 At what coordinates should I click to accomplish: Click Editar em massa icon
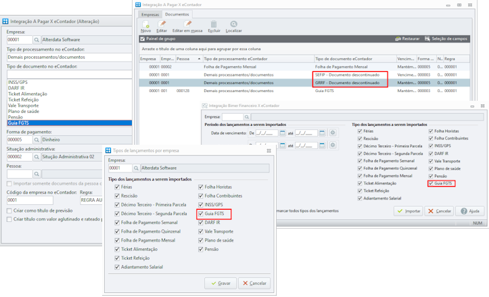pyautogui.click(x=187, y=24)
